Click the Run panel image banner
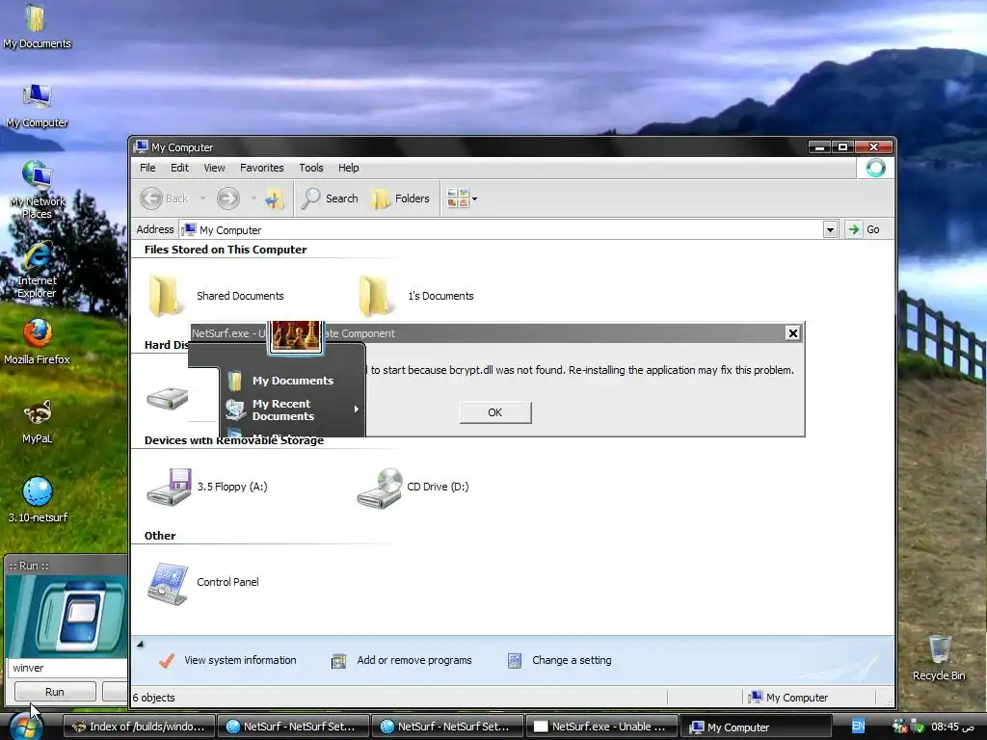 click(66, 616)
